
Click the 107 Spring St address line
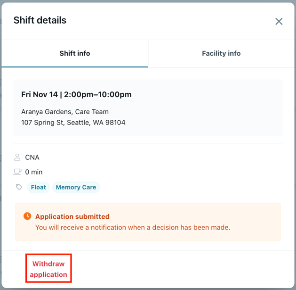[x=73, y=123]
